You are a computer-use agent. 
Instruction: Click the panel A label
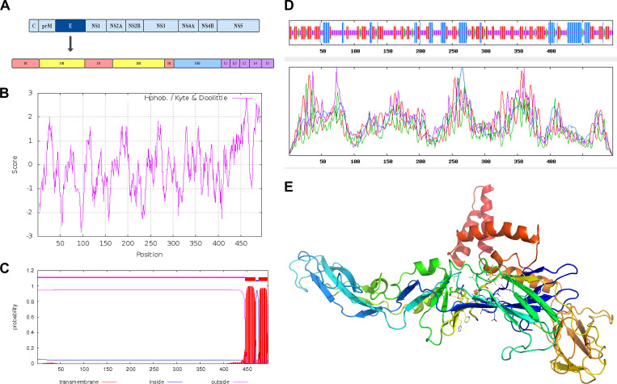pyautogui.click(x=5, y=6)
